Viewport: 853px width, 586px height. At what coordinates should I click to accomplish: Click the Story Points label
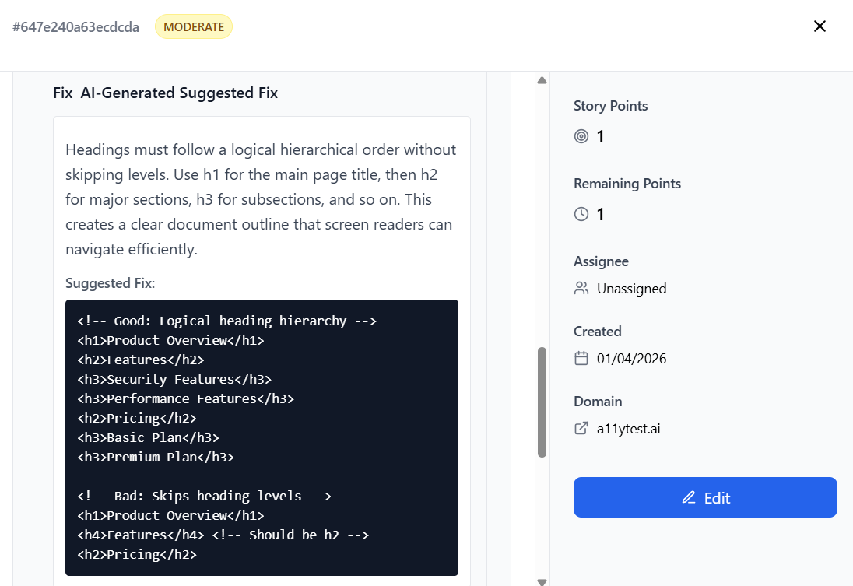point(610,106)
